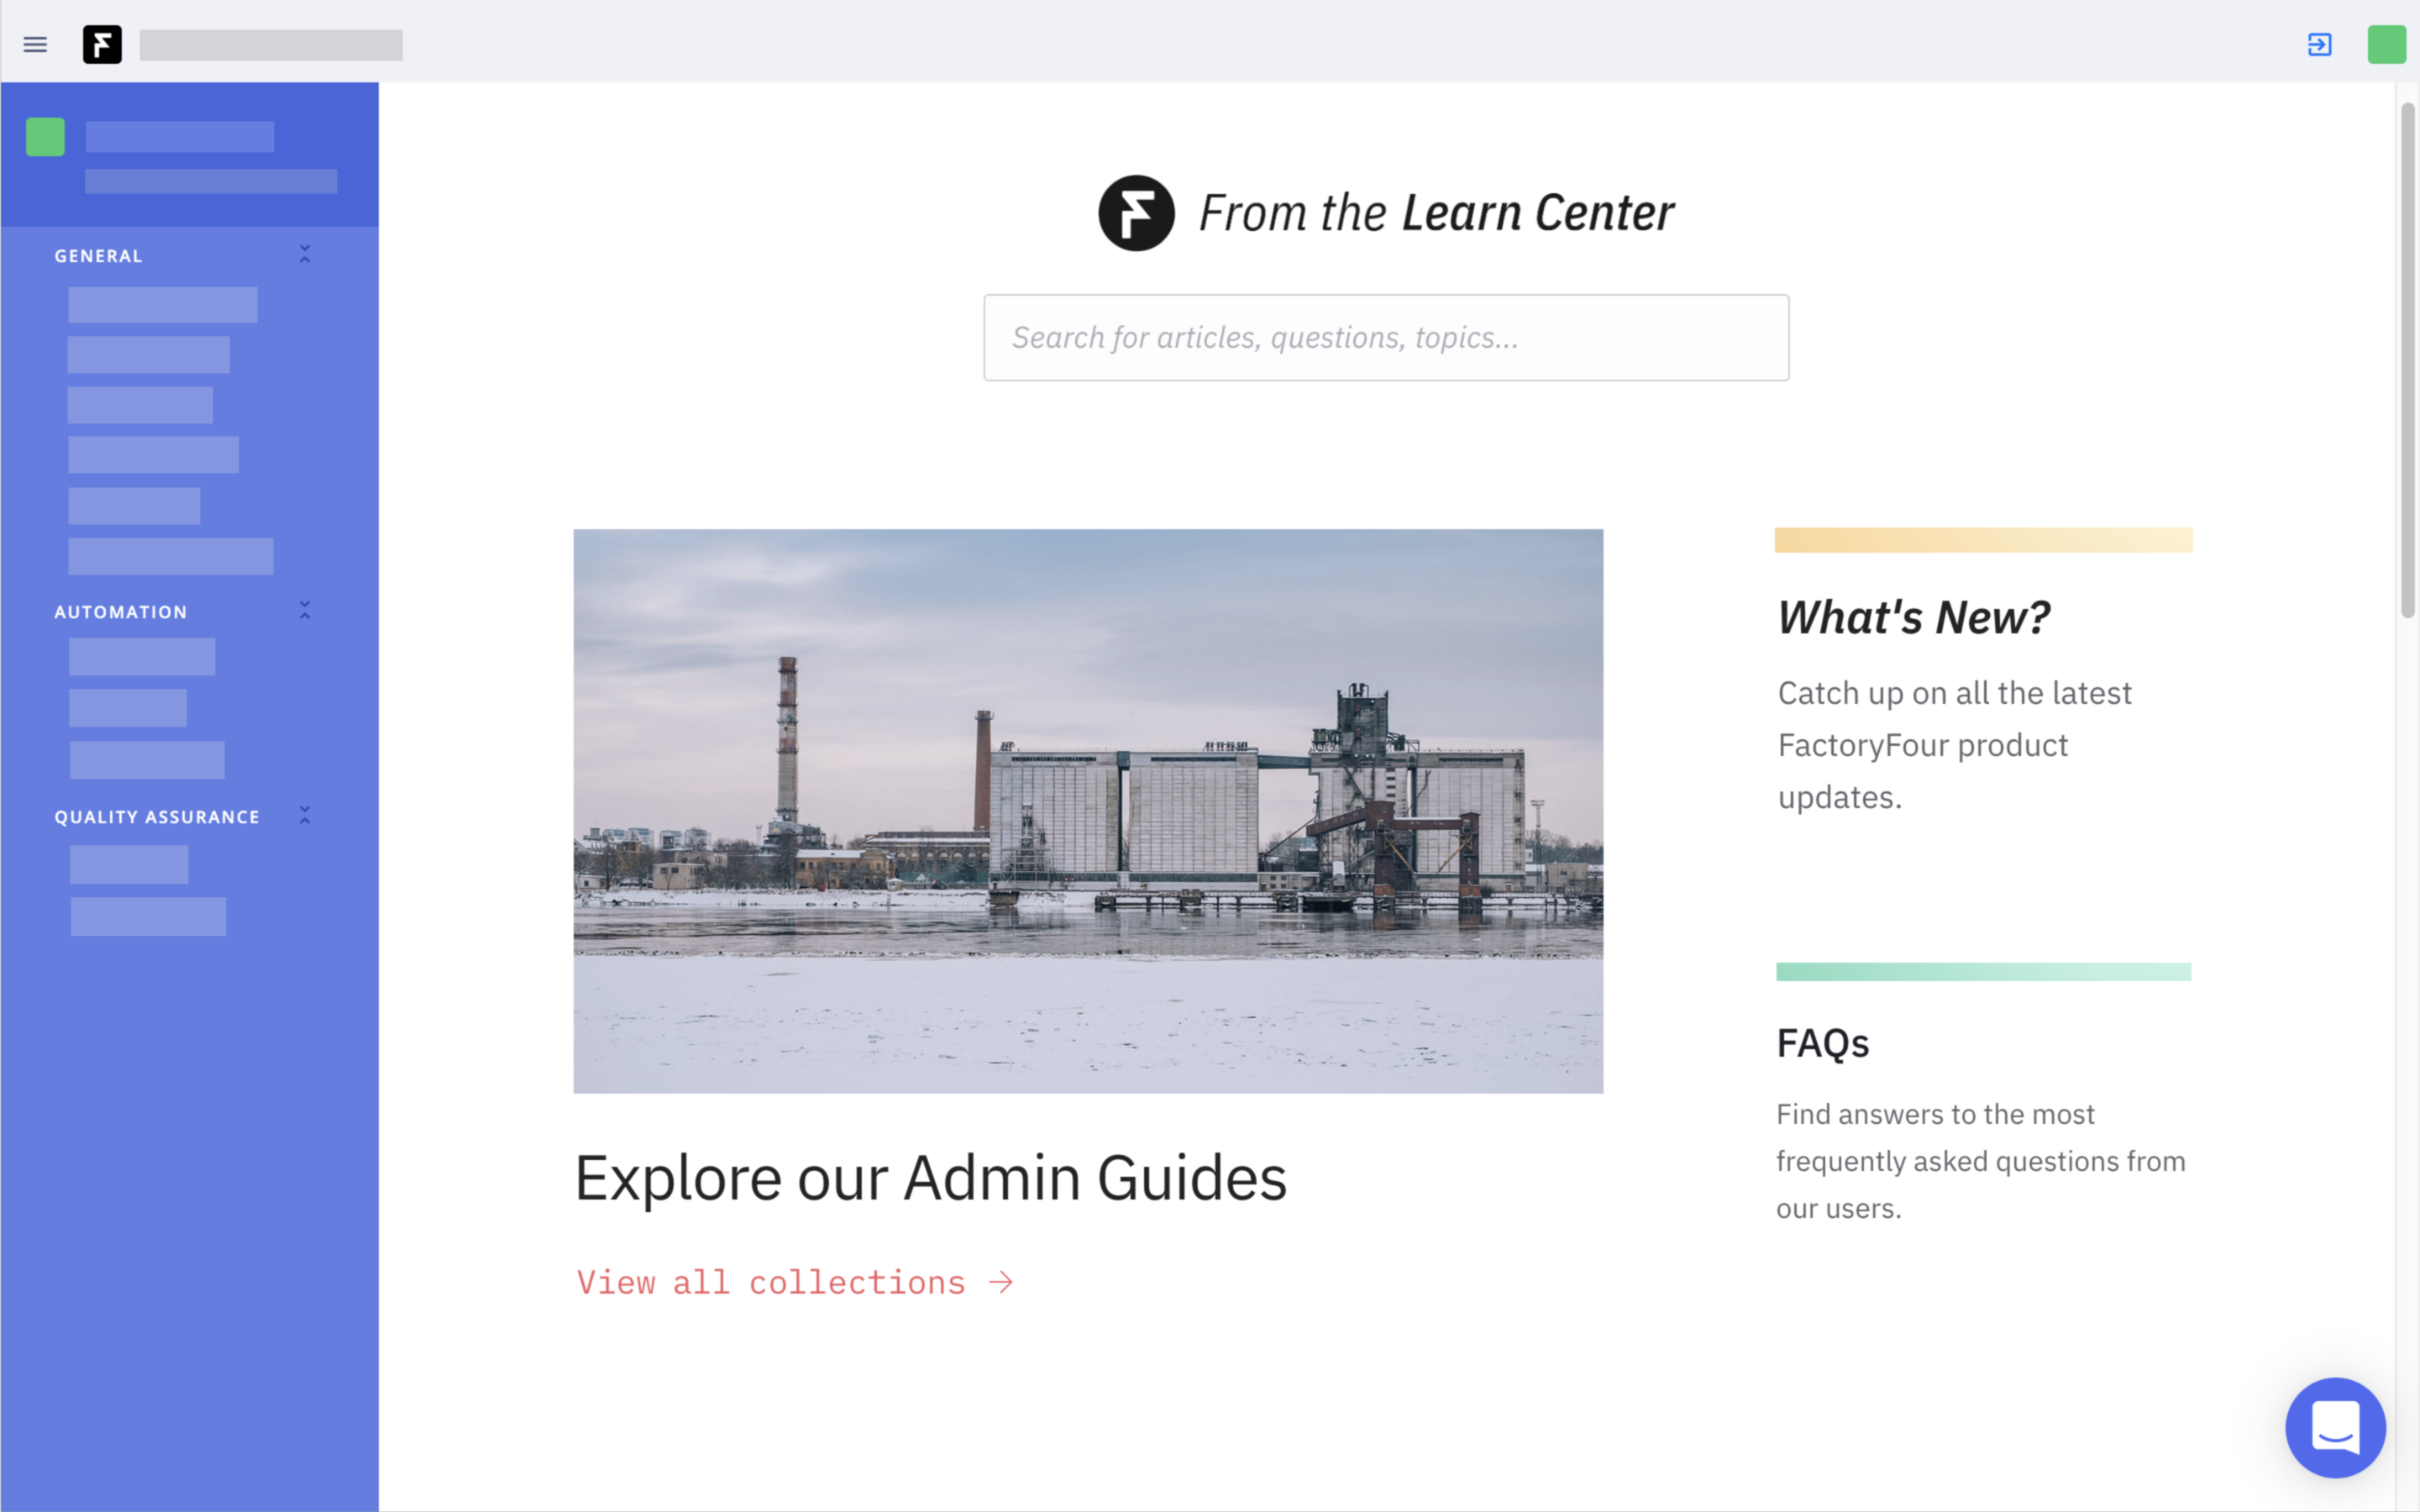This screenshot has width=2420, height=1512.
Task: Open Explore our Admin Guides title
Action: (x=931, y=1178)
